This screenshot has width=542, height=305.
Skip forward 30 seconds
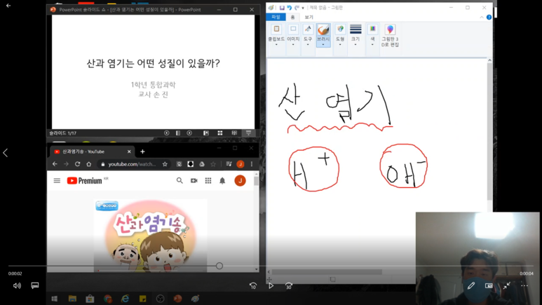[x=289, y=285]
